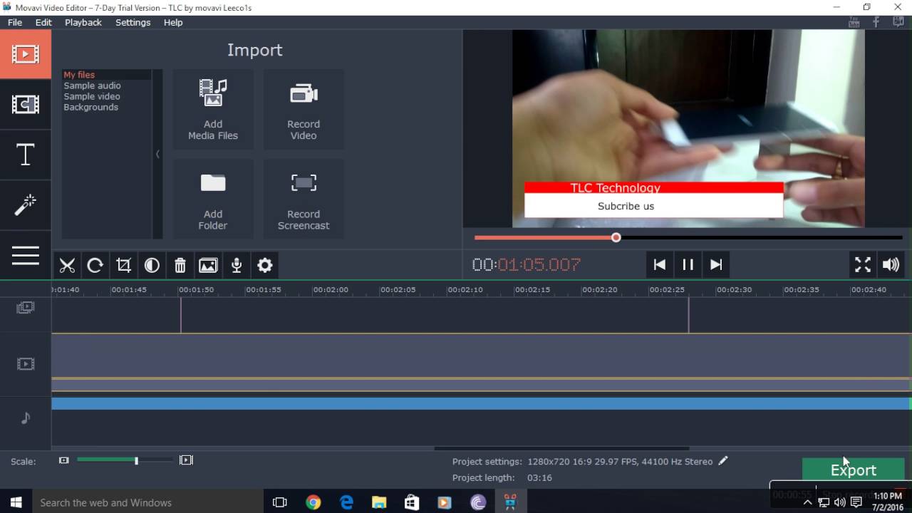Select the Split scissors tool
912x513 pixels.
pyautogui.click(x=67, y=265)
